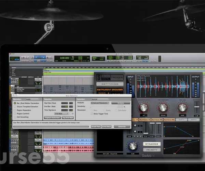
Task: Click the Capture Selection button
Action: tap(52, 118)
